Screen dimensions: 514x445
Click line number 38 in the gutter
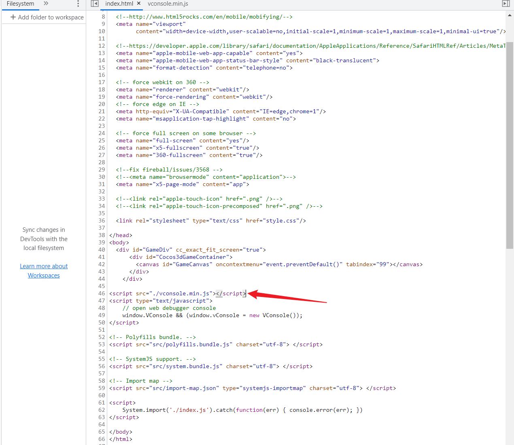101,235
